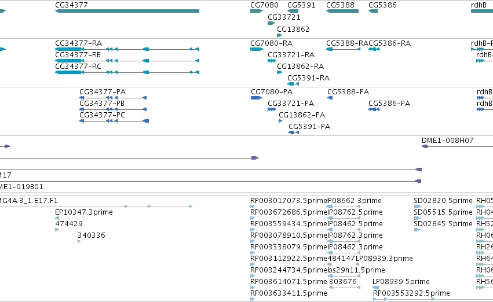Select transcript CG34377-RC
Screen dimensions: 493x302
[127, 72]
